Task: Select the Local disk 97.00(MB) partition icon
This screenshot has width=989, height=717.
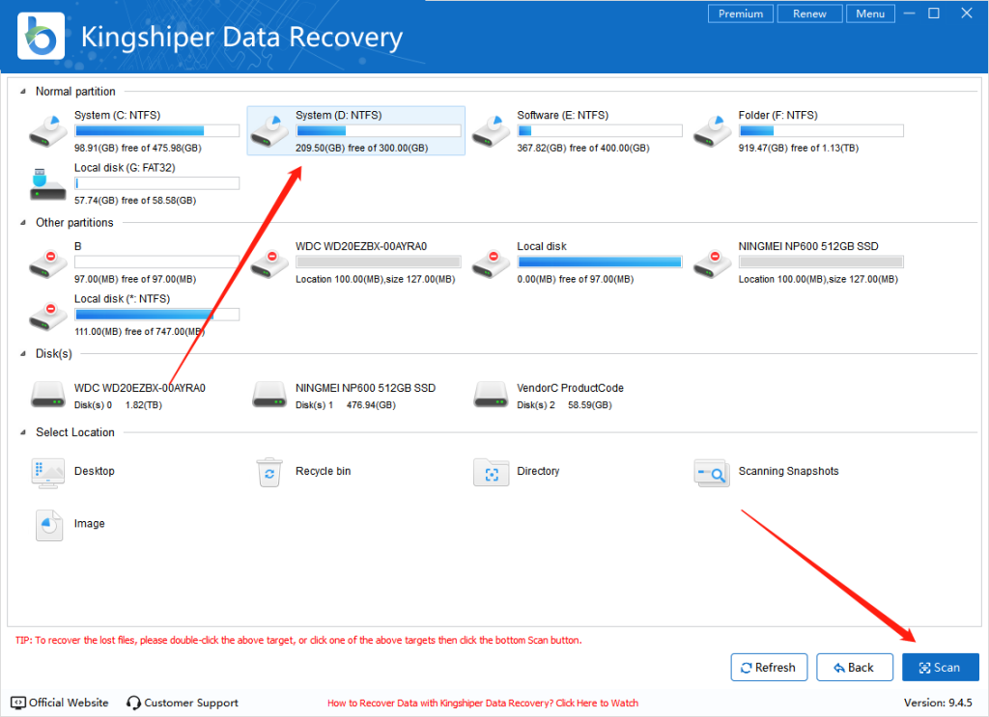Action: [491, 263]
